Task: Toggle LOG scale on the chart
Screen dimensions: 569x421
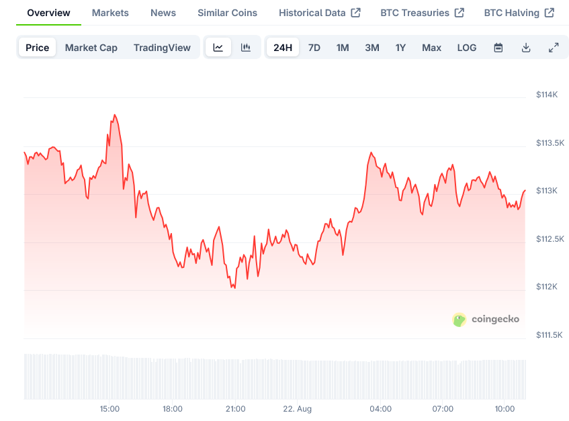Action: (x=467, y=48)
